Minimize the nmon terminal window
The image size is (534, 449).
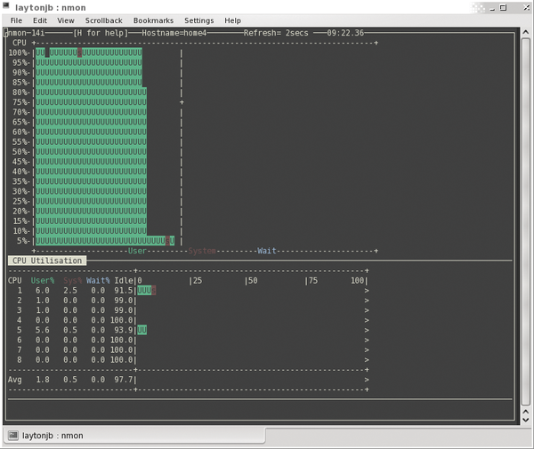492,8
